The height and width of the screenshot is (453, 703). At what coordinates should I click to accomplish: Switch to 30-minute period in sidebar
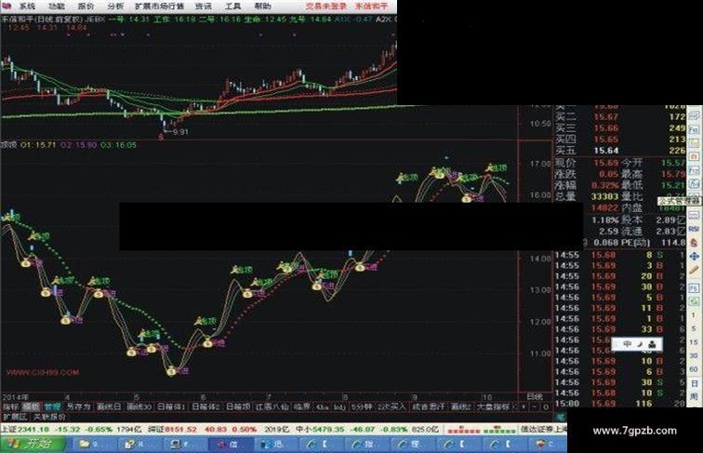coord(694,355)
